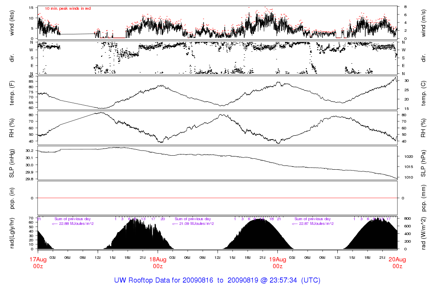The image size is (435, 297).
Task: Click the "30.2" pressure tick label
Action: pos(30,151)
